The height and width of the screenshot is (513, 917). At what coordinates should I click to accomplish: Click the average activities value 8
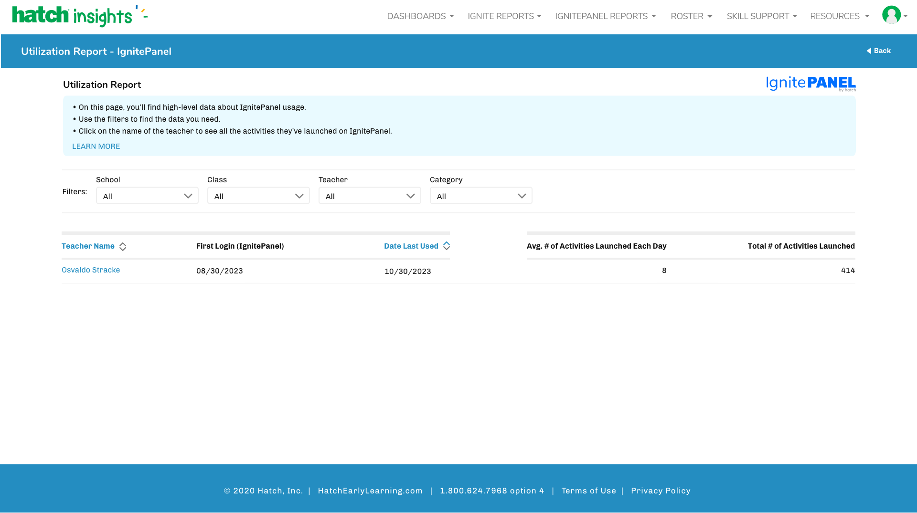[x=664, y=271]
